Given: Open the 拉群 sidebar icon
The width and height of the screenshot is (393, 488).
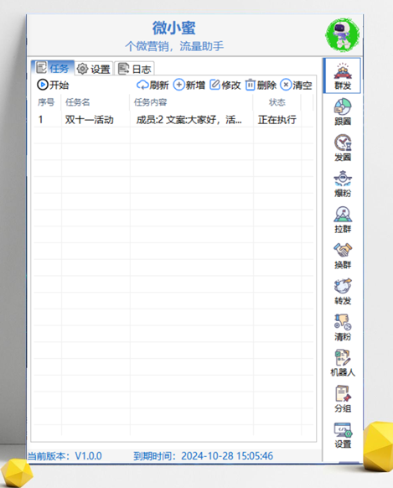Looking at the screenshot, I should click(x=343, y=220).
